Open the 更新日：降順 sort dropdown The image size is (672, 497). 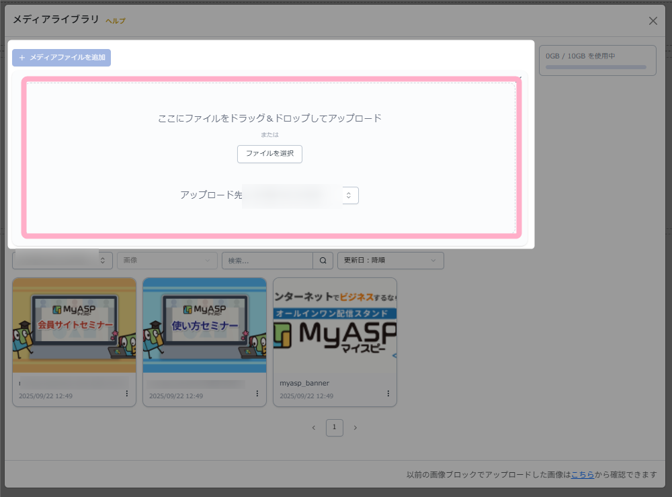click(390, 261)
